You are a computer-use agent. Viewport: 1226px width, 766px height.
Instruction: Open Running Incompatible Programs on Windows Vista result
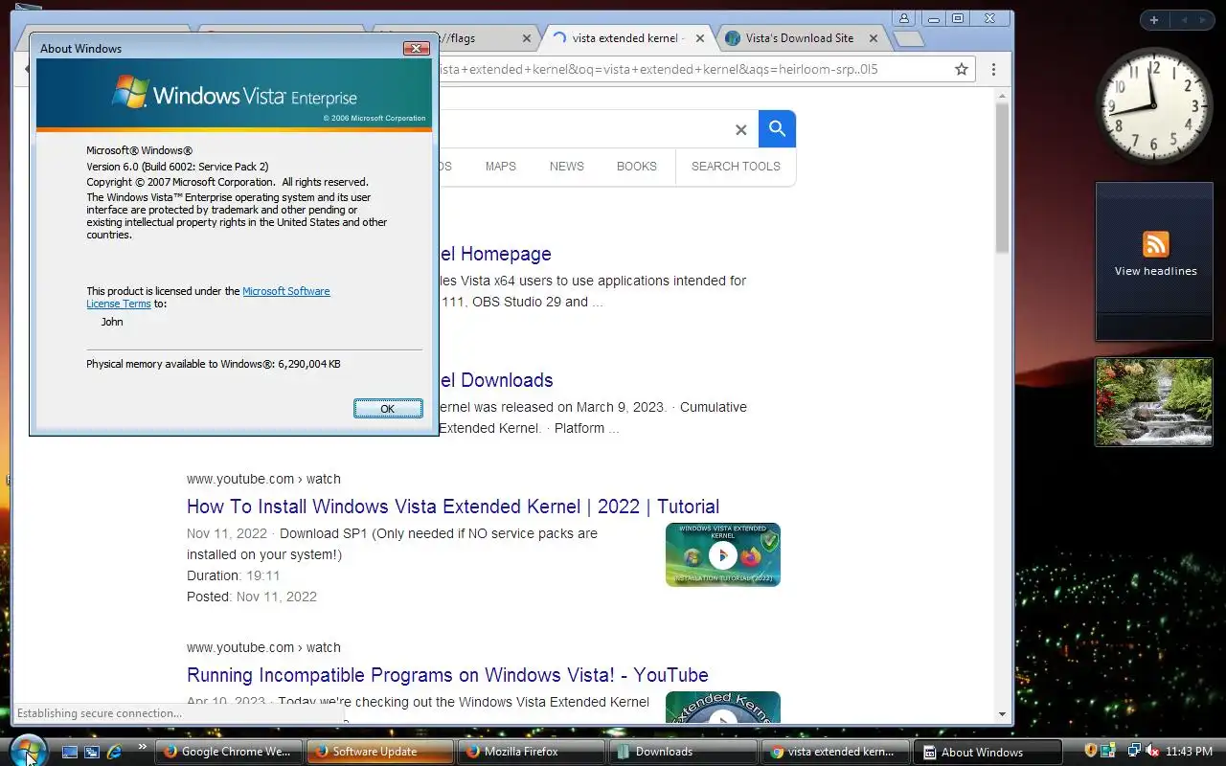[447, 675]
